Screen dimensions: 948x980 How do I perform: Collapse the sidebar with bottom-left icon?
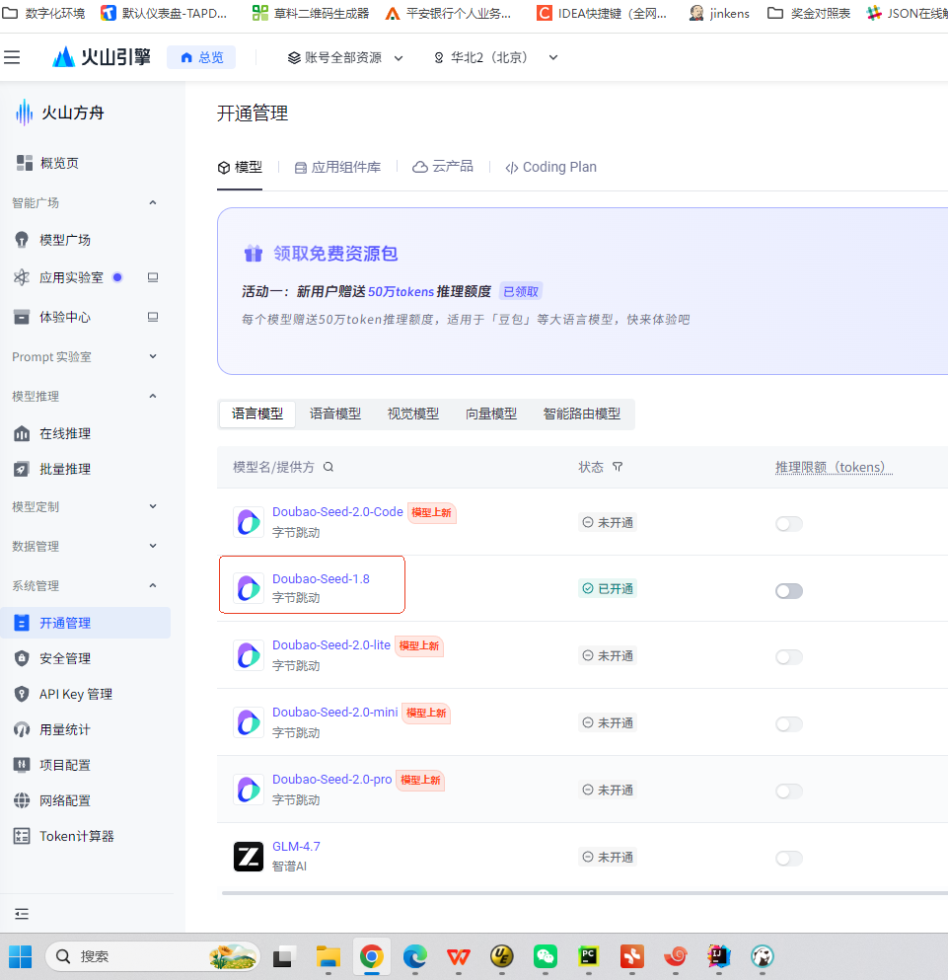(22, 915)
